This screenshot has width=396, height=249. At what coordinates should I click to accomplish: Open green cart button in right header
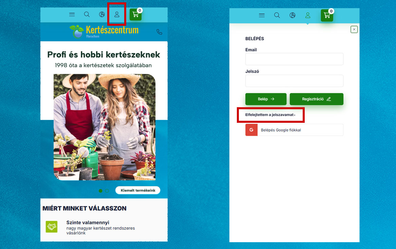tap(327, 15)
